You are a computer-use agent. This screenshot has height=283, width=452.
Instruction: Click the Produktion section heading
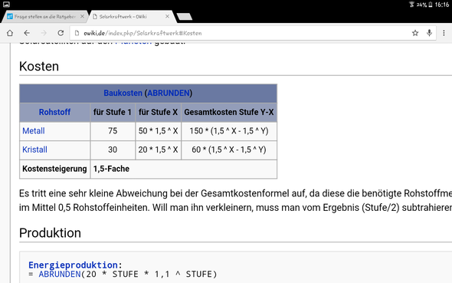(x=50, y=233)
